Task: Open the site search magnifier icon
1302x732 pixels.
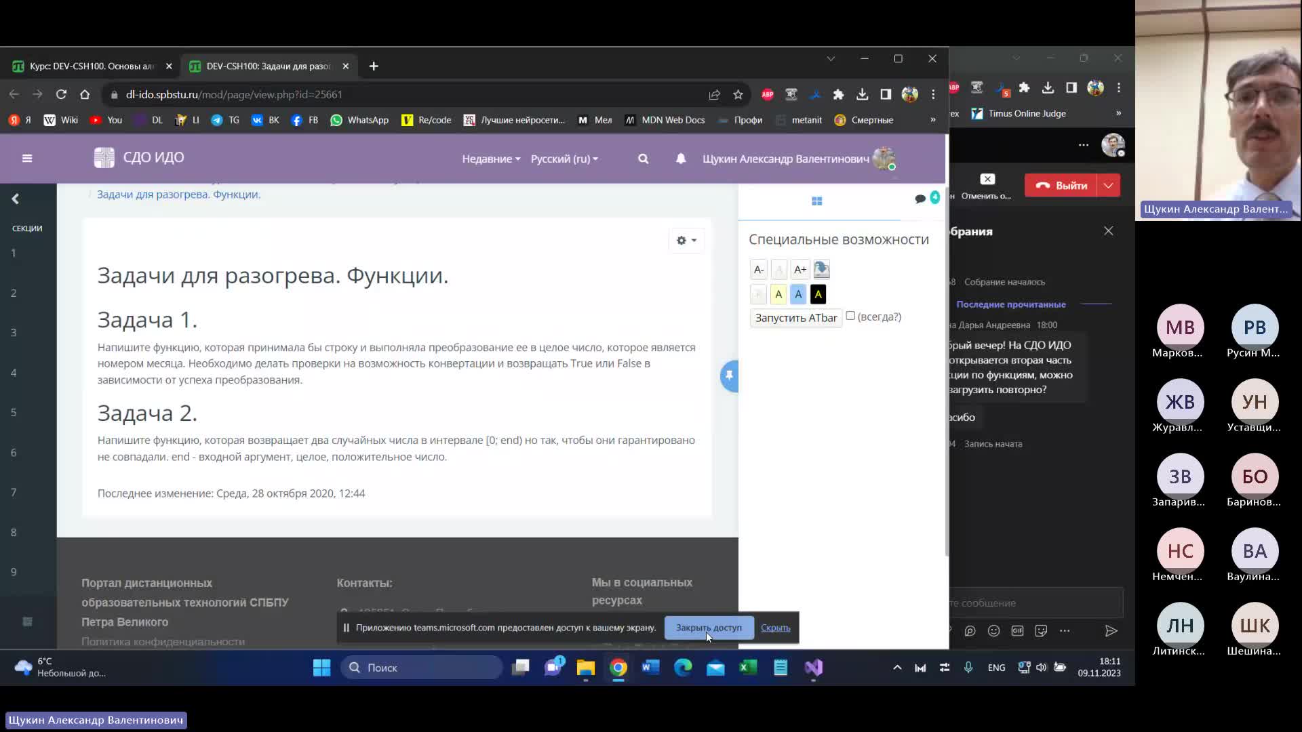Action: click(x=643, y=159)
